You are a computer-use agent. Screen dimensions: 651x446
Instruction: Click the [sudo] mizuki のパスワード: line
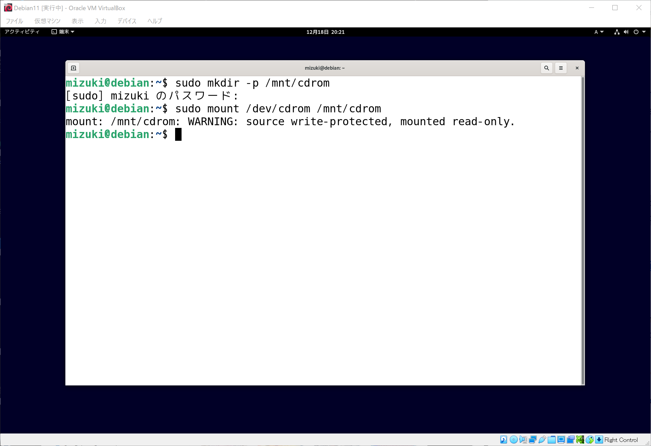click(x=152, y=96)
